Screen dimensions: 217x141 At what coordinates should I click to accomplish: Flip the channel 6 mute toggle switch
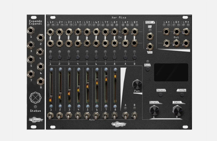[x=96, y=116]
